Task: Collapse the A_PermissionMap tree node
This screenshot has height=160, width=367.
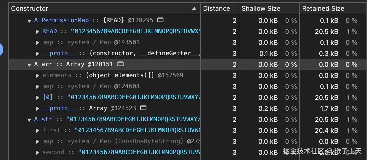Action: point(29,21)
